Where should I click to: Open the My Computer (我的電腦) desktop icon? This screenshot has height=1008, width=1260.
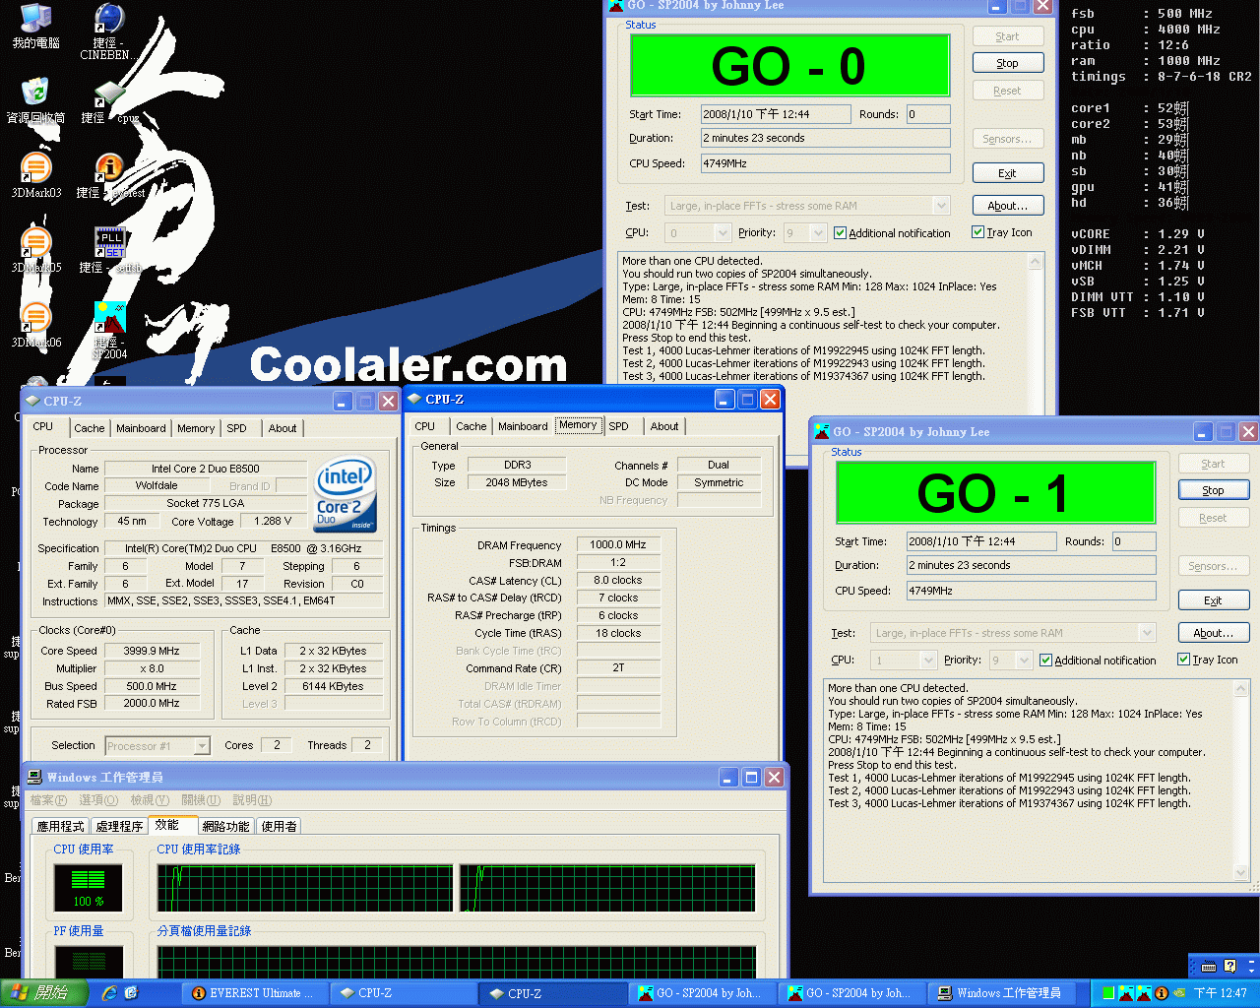point(35,26)
